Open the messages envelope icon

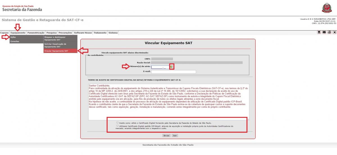click(324, 33)
